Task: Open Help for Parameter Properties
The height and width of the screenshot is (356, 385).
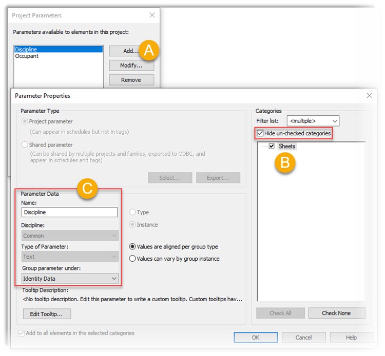Action: pos(351,338)
